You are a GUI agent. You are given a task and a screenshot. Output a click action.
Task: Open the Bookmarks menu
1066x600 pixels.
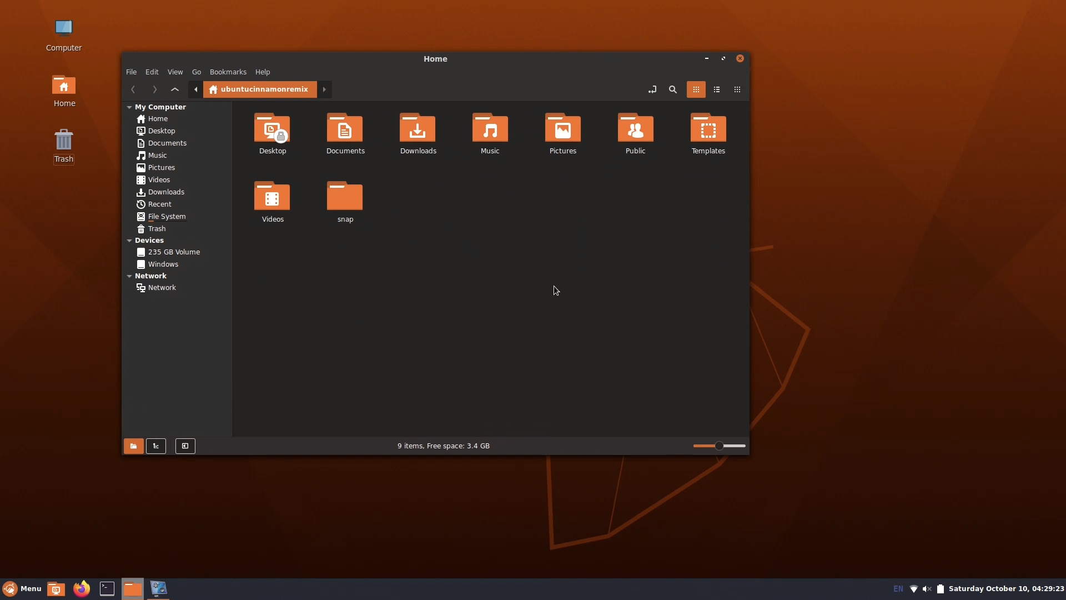(228, 72)
